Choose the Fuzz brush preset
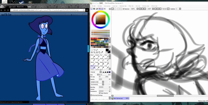 point(102,56)
